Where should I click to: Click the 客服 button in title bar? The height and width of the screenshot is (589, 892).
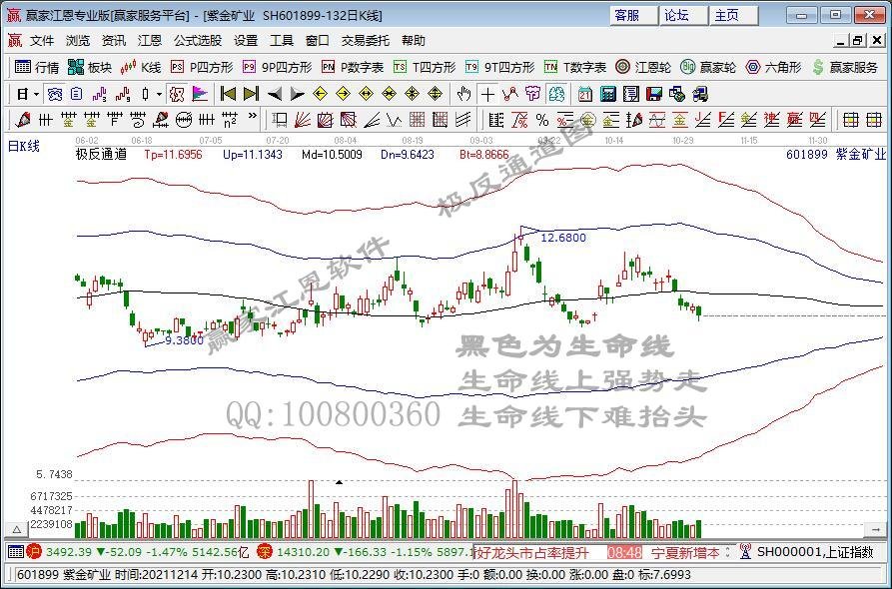632,15
